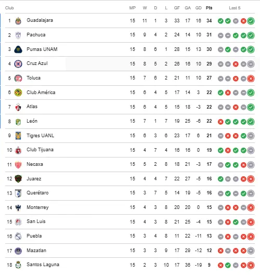260x275 pixels.
Task: Click Guadalajara's latest win result icon
Action: [251, 21]
